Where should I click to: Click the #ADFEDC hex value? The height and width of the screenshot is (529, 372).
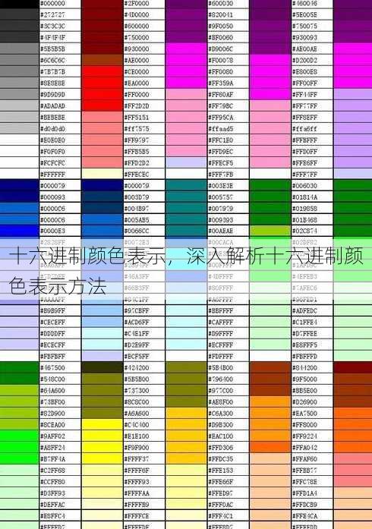pos(304,310)
